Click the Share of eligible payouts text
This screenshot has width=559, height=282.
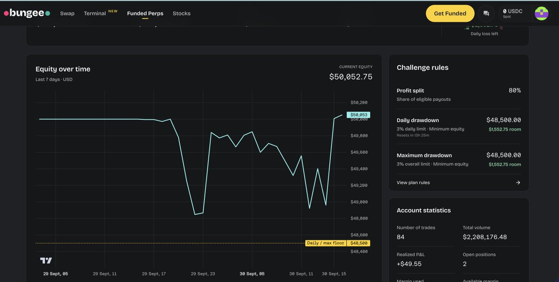pyautogui.click(x=424, y=99)
